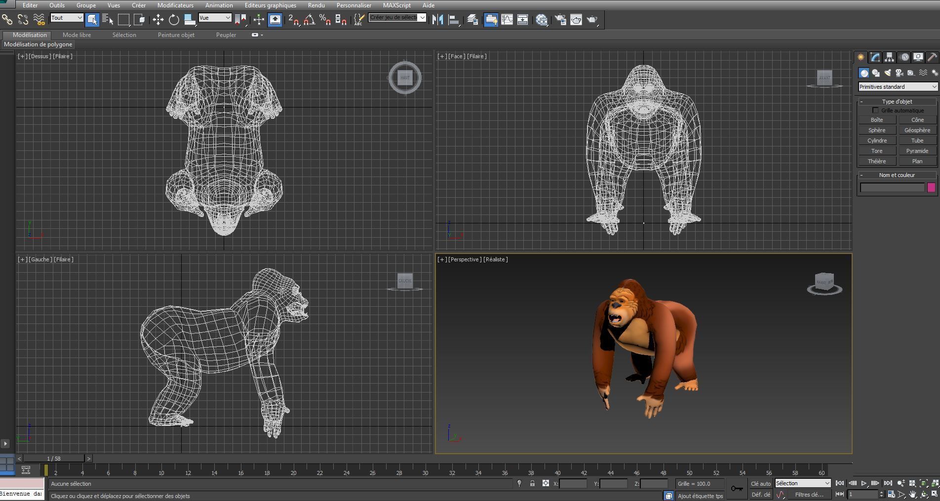Open the Utilities hammer panel tab
Screen dimensions: 940x501
pos(932,57)
